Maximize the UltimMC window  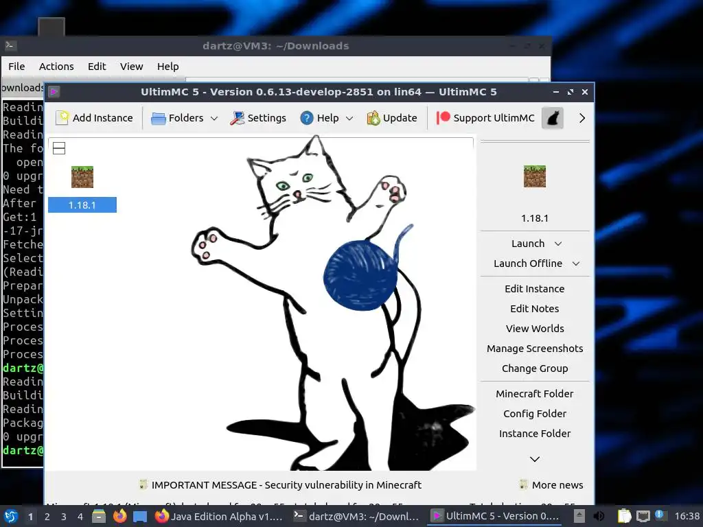(571, 92)
